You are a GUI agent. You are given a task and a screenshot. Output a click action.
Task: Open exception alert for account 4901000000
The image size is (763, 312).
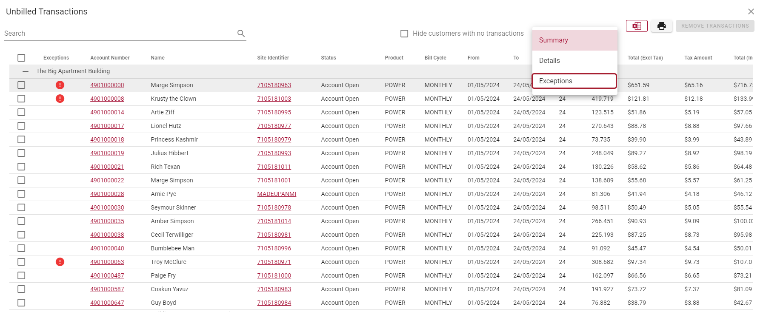(60, 85)
